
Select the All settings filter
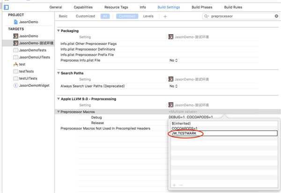pos(105,16)
